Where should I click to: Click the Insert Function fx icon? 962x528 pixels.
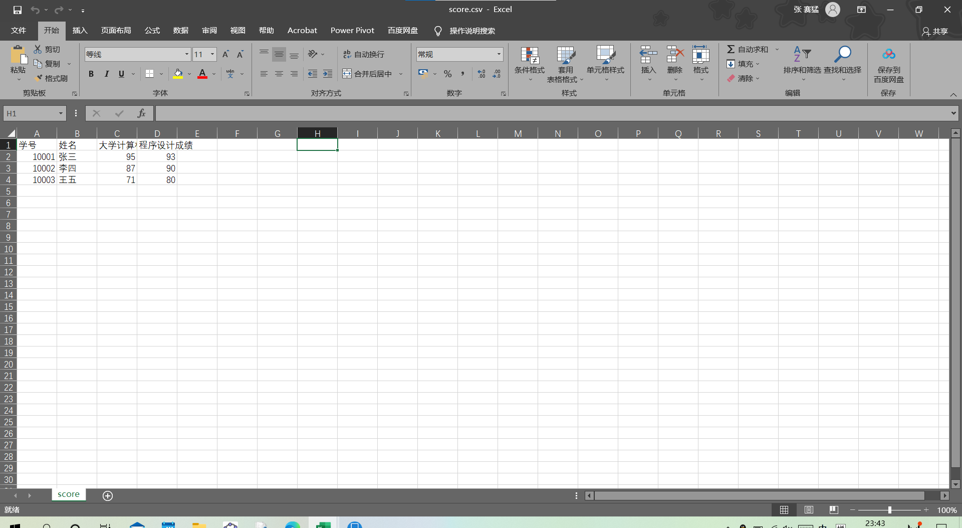pos(142,113)
